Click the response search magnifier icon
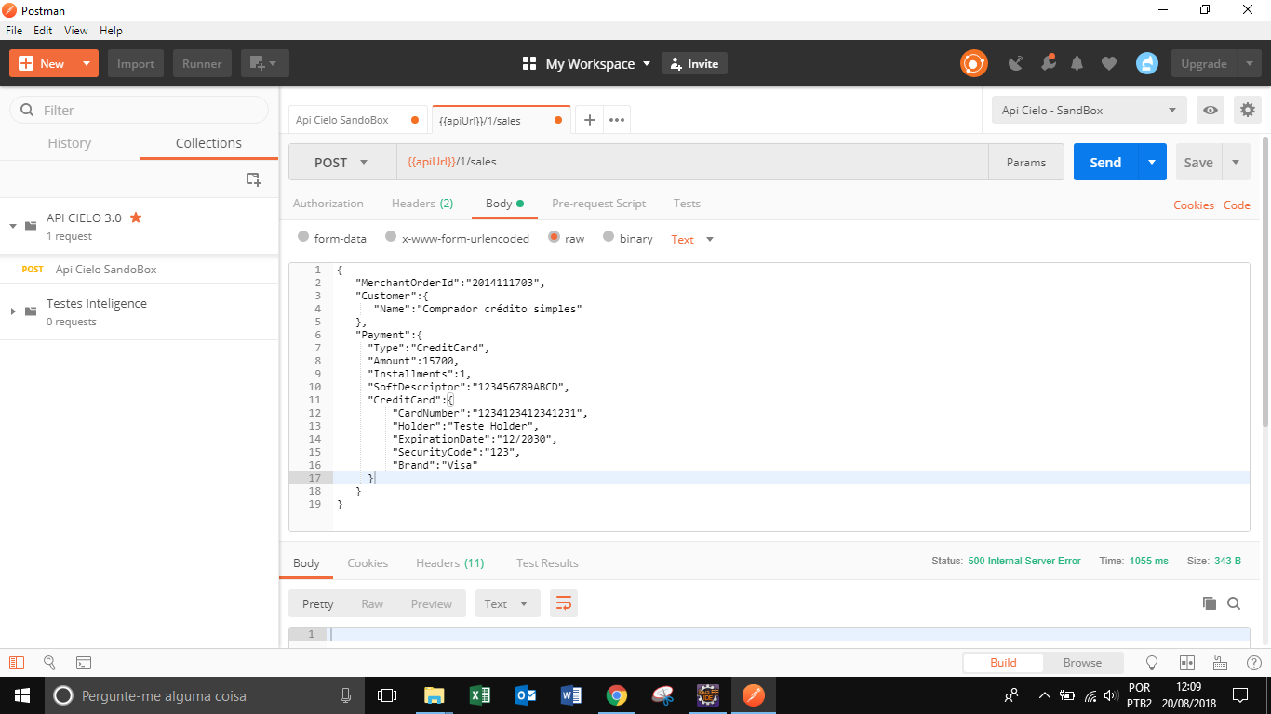The width and height of the screenshot is (1271, 714). pyautogui.click(x=1234, y=603)
